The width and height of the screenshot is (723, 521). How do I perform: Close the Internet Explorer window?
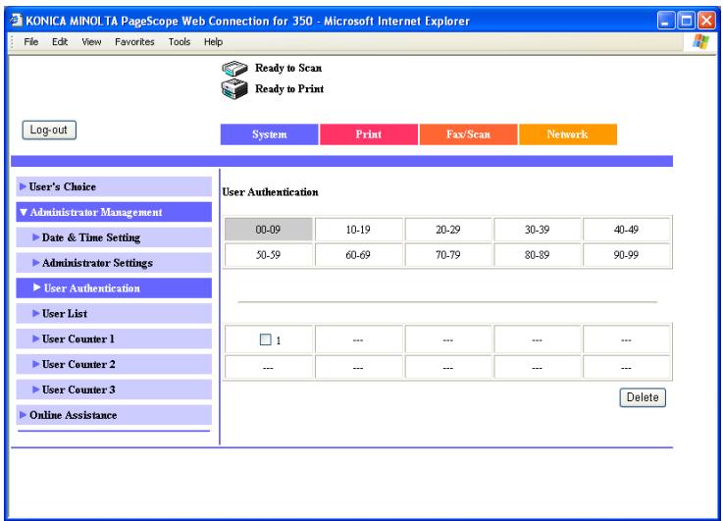706,21
